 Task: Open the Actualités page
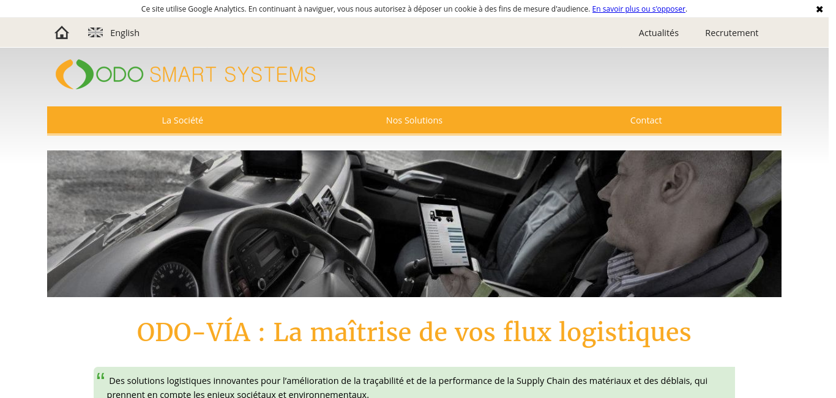659,33
